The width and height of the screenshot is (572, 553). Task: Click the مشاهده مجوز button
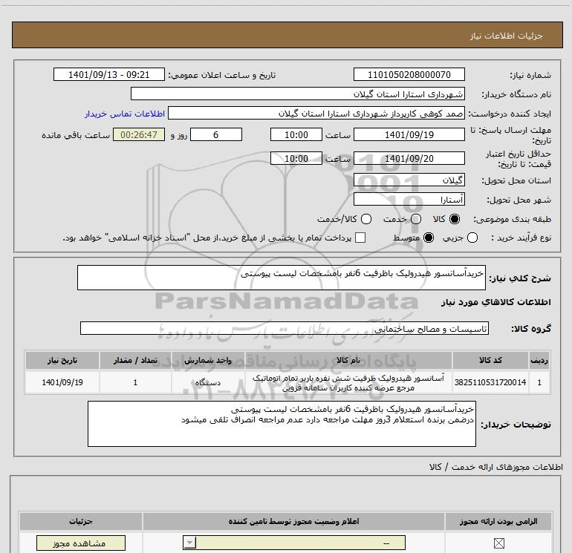click(x=81, y=543)
